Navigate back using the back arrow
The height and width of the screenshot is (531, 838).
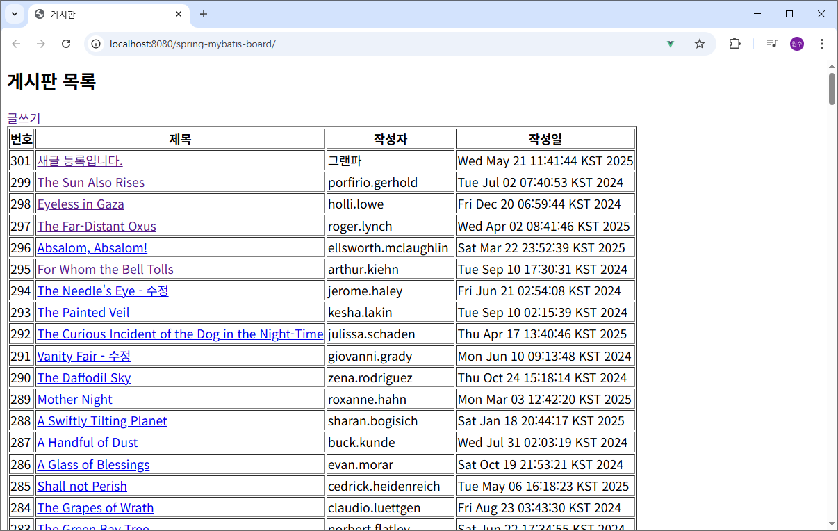(16, 43)
